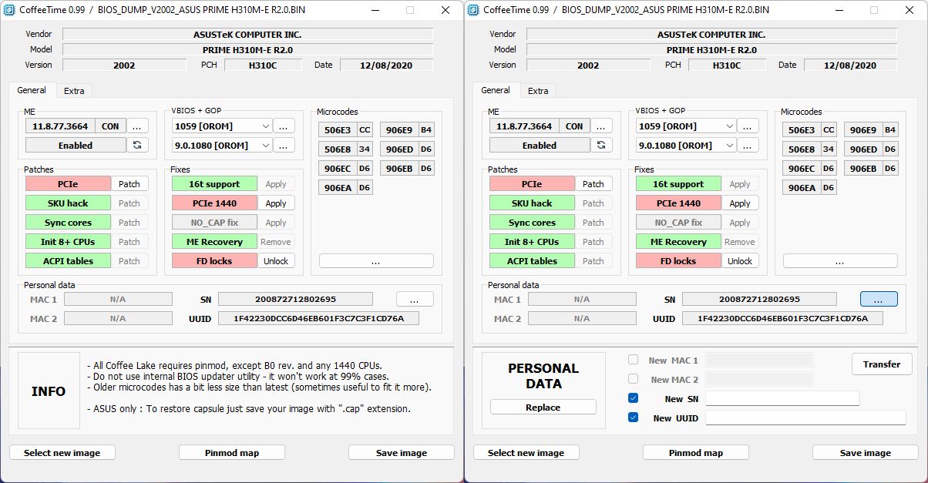Viewport: 928px width, 483px height.
Task: Open 9.0.1080 [OROM] dropdown in left window
Action: point(222,145)
